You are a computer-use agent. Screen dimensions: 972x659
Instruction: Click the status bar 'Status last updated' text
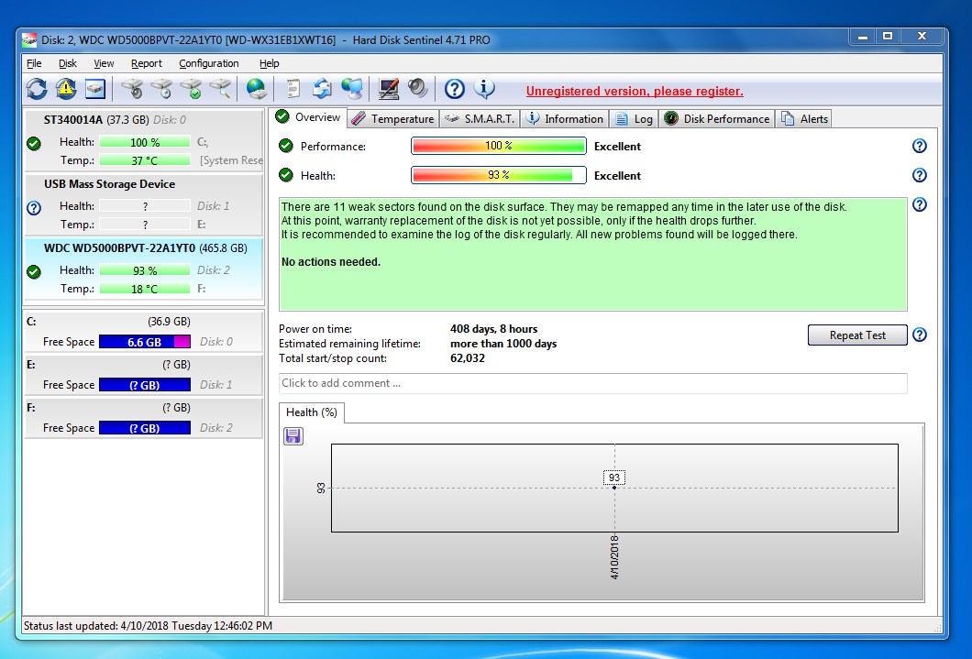pyautogui.click(x=148, y=626)
